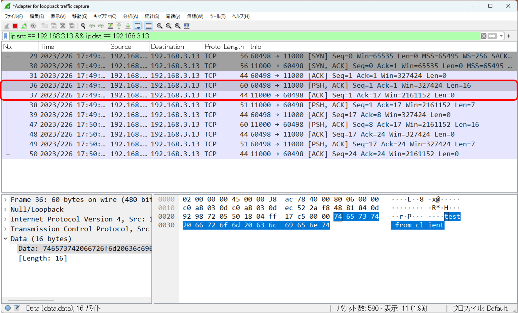Viewport: 518px width, 313px height.
Task: Open the ツール(T) menu
Action: coord(218,16)
